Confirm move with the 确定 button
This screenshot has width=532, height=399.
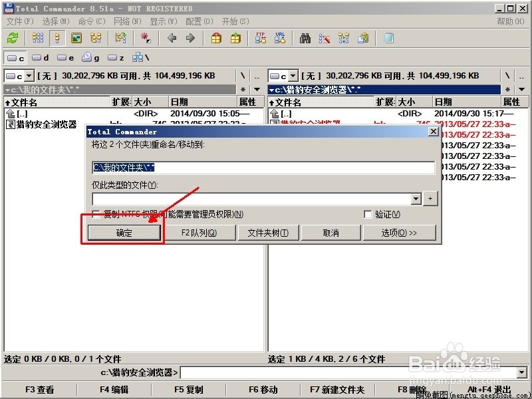(124, 233)
